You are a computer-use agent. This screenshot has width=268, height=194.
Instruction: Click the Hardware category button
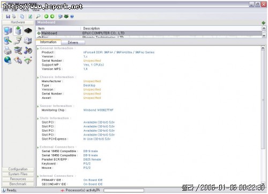tap(18, 23)
